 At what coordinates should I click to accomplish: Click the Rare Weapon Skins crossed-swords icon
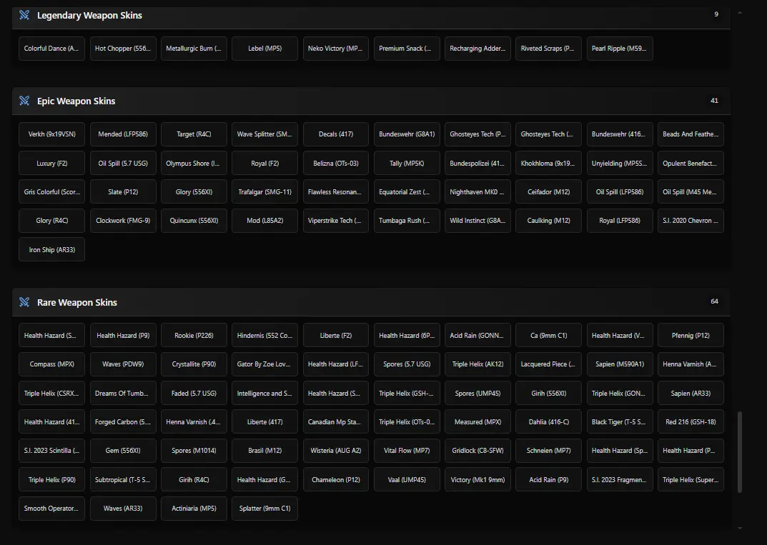coord(24,302)
